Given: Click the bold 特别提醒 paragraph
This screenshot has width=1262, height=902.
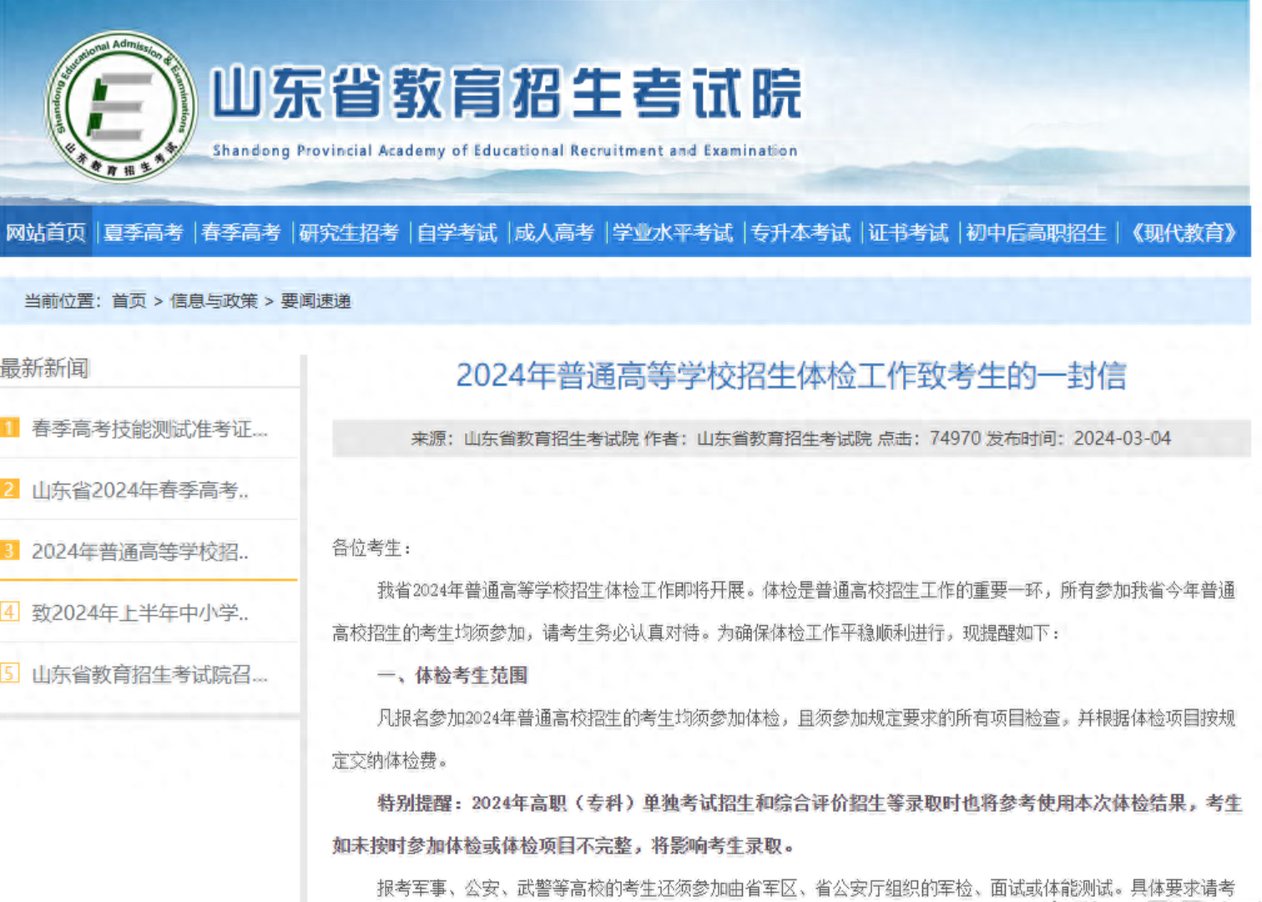Looking at the screenshot, I should [x=787, y=824].
